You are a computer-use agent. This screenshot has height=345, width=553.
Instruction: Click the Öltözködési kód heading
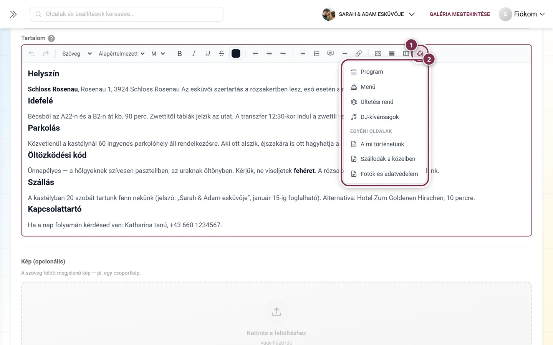click(x=57, y=155)
